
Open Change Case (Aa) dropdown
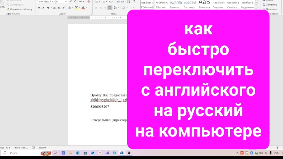point(82,2)
